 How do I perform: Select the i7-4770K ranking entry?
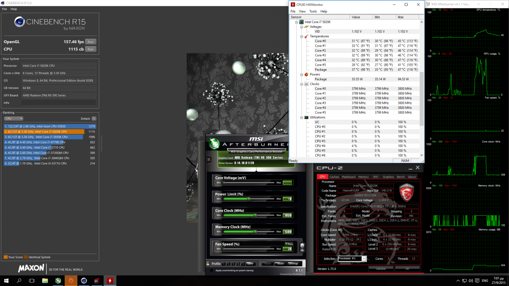pos(50,142)
